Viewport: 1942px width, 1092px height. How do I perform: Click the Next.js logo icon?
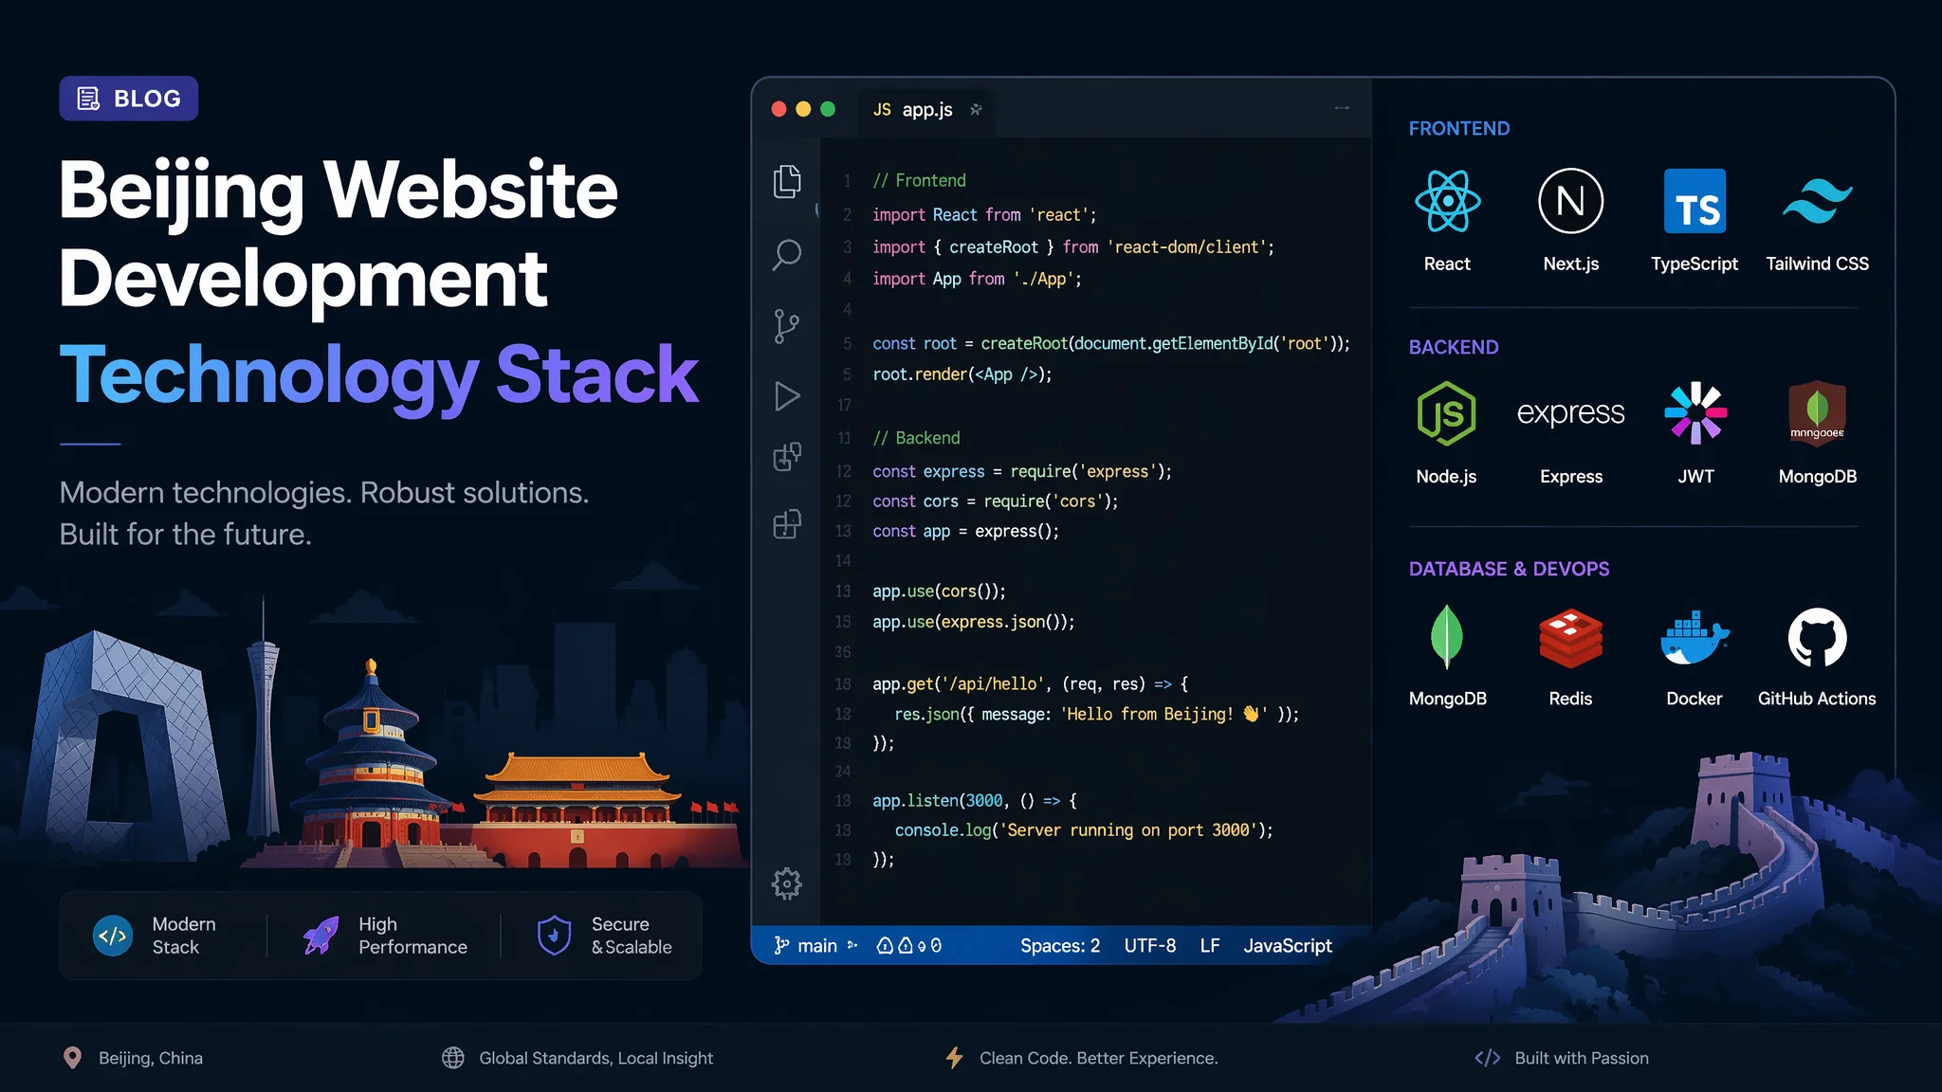1570,201
